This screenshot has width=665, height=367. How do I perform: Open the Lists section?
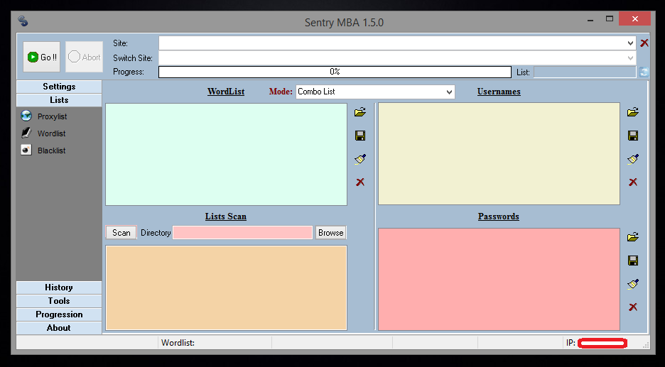59,100
